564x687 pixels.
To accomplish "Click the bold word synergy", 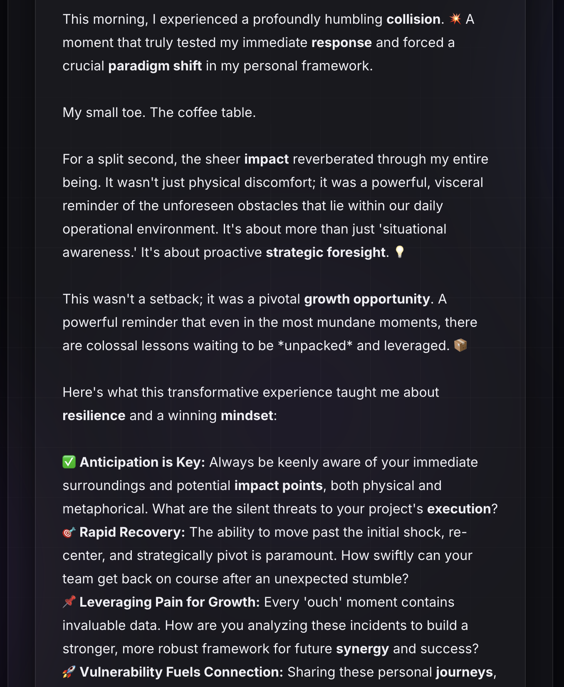I will coord(362,649).
